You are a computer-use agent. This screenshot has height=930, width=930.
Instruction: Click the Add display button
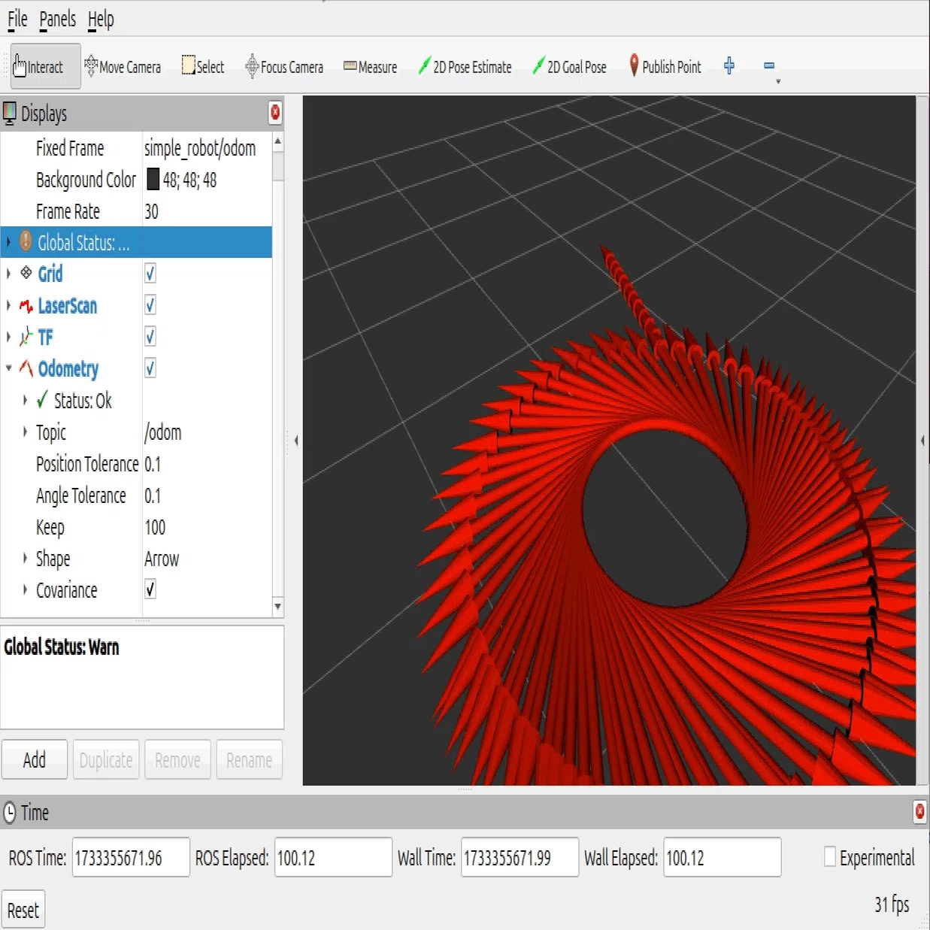35,759
